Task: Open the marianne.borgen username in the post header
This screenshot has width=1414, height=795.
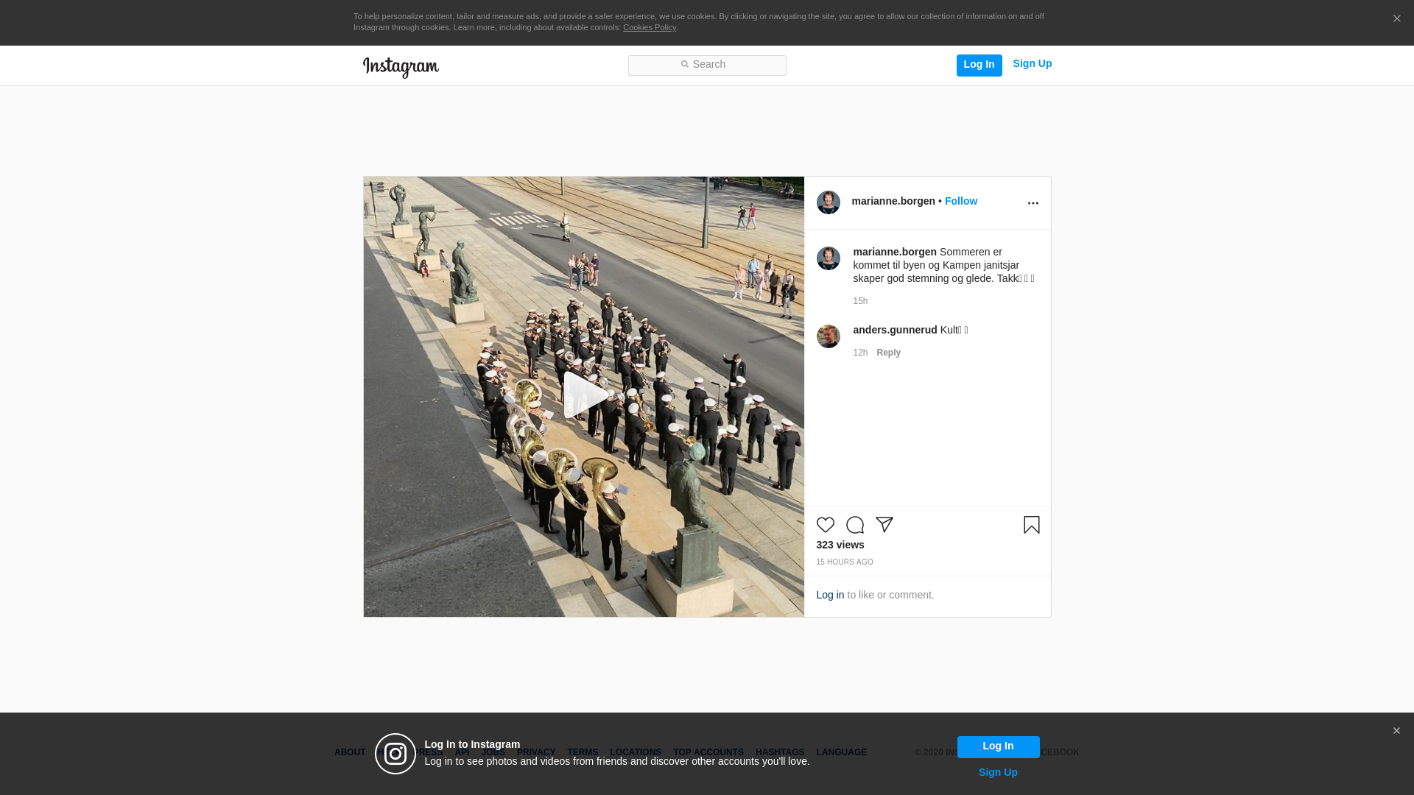Action: (x=893, y=201)
